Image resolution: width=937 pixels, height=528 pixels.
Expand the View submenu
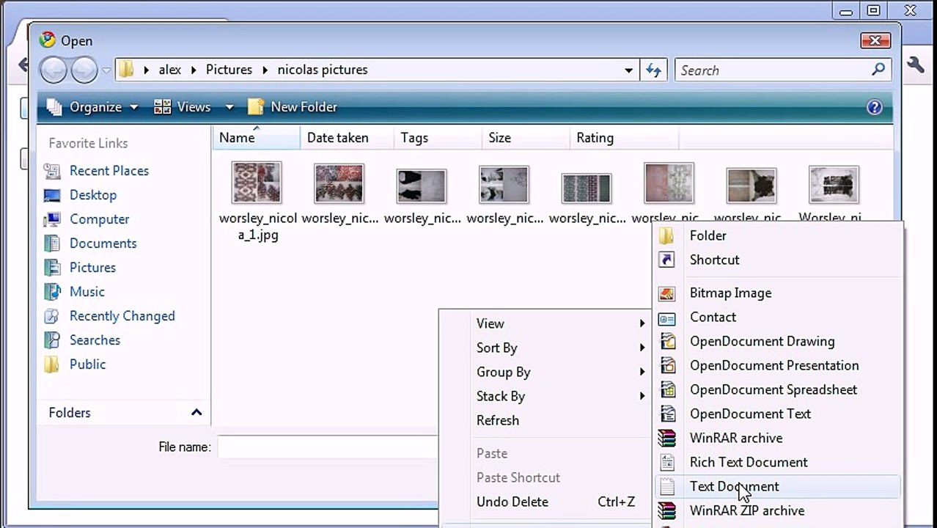tap(545, 324)
